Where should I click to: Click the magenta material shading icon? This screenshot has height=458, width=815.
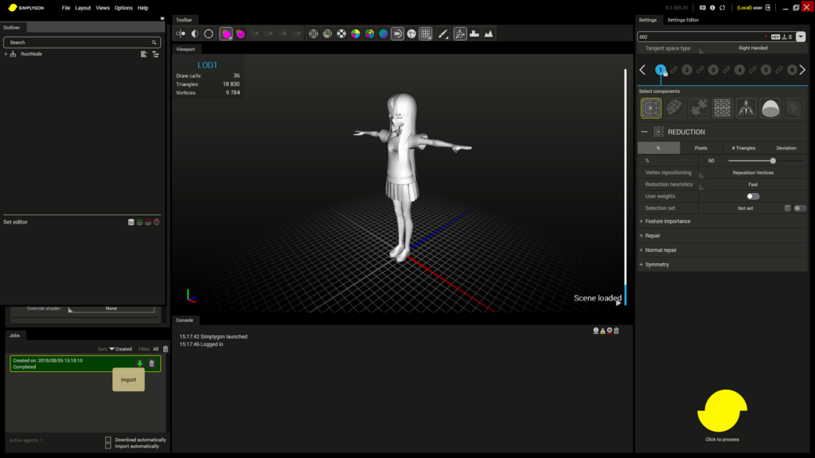226,33
